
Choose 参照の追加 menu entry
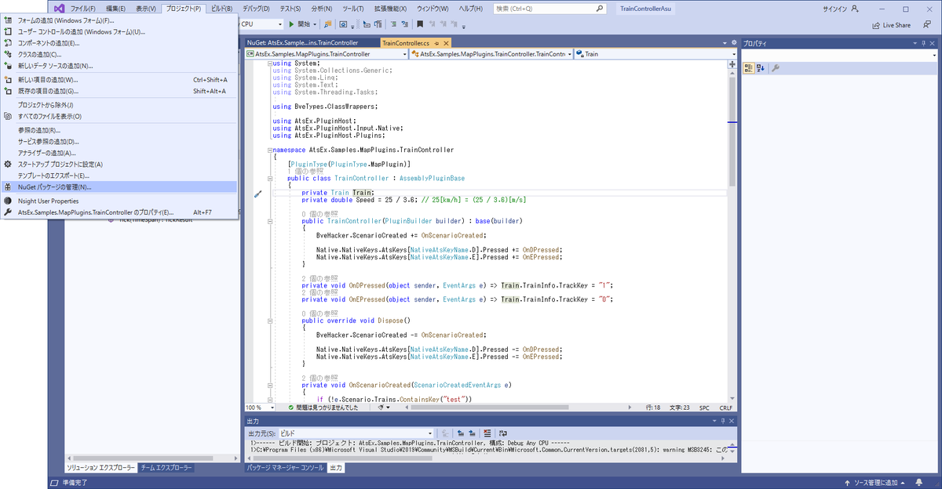click(x=119, y=130)
